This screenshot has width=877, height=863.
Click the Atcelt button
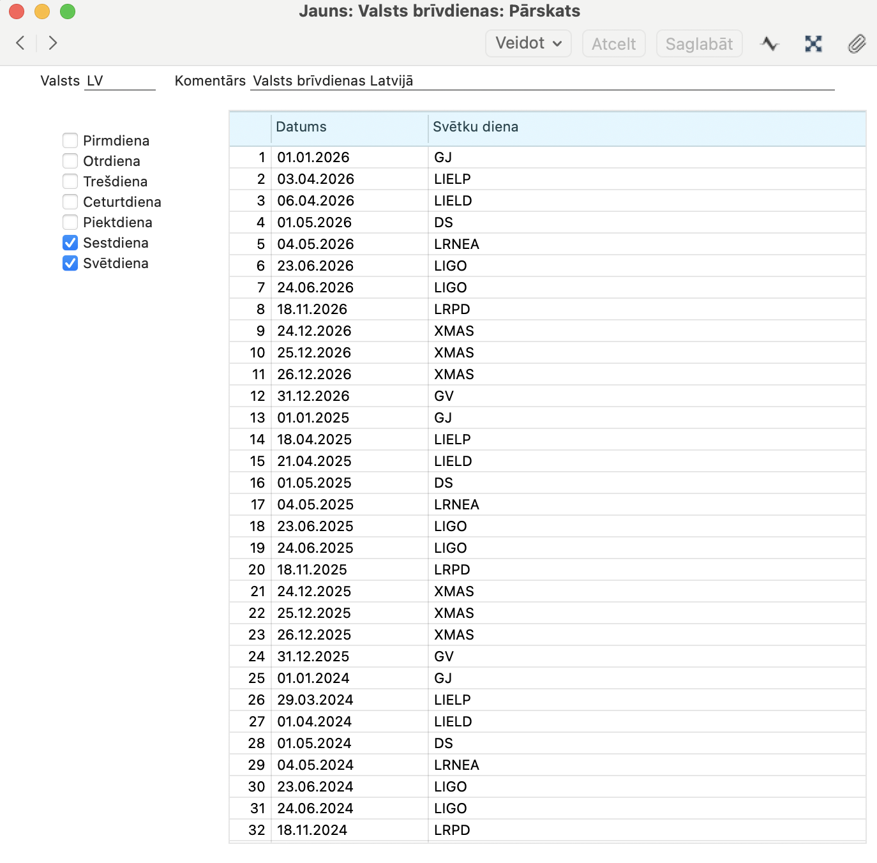click(x=613, y=43)
